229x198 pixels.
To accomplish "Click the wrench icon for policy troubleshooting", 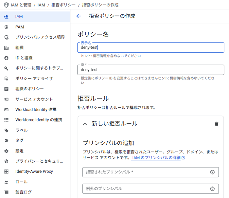I will [x=6, y=68].
